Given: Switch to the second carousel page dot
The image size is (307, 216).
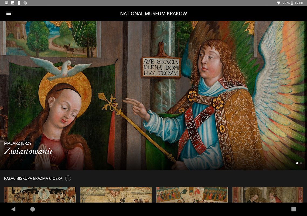Looking at the screenshot, I should (301, 163).
